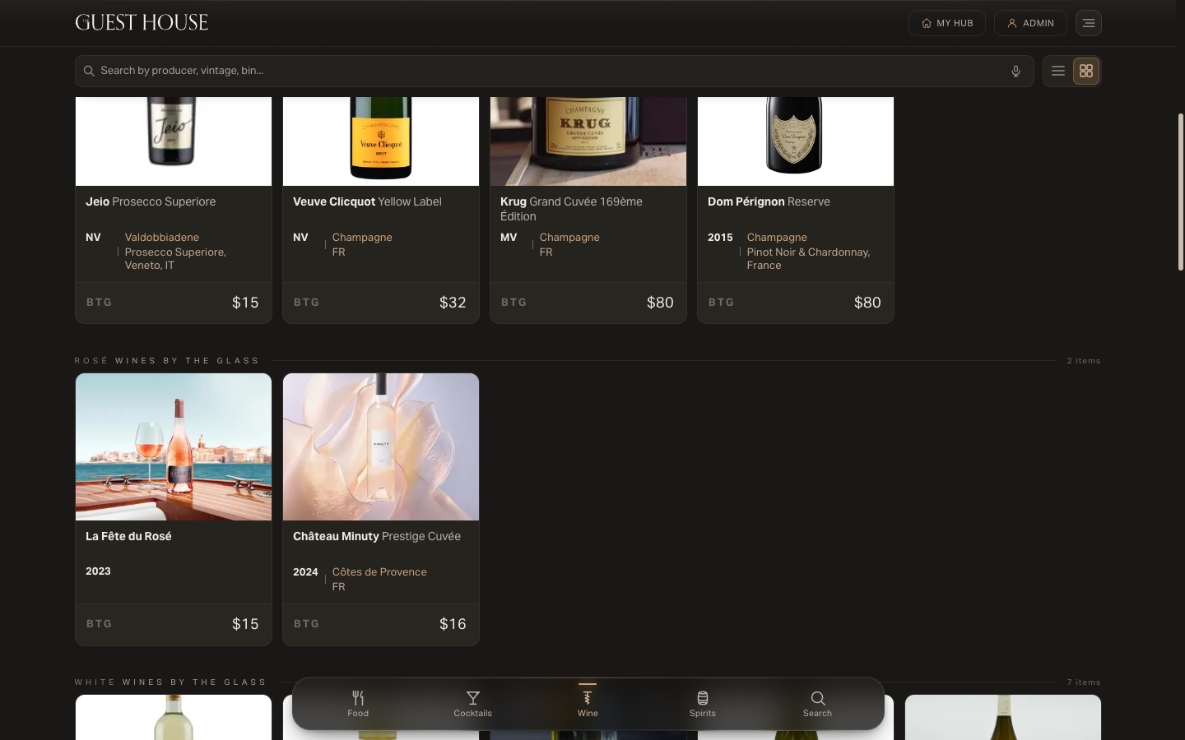
Task: Open the Food tab
Action: coord(358,704)
